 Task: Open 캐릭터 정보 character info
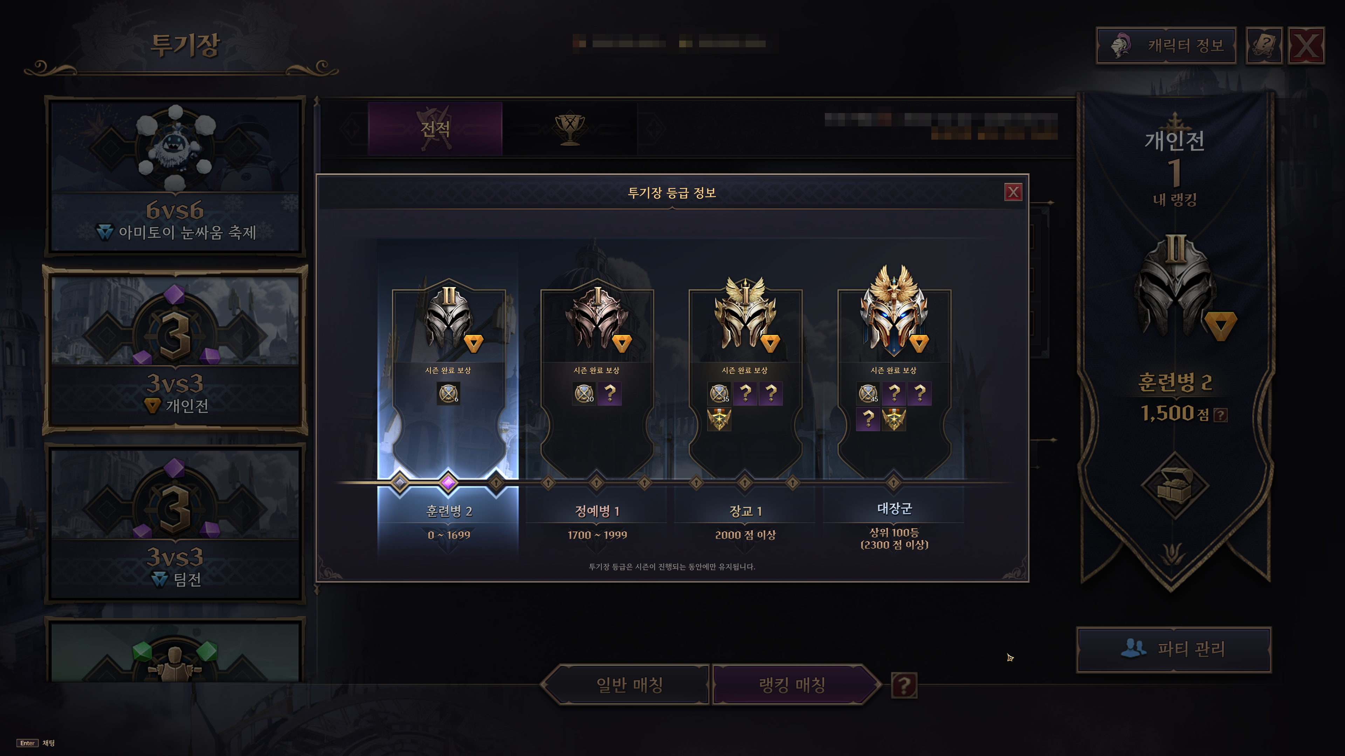pos(1166,45)
